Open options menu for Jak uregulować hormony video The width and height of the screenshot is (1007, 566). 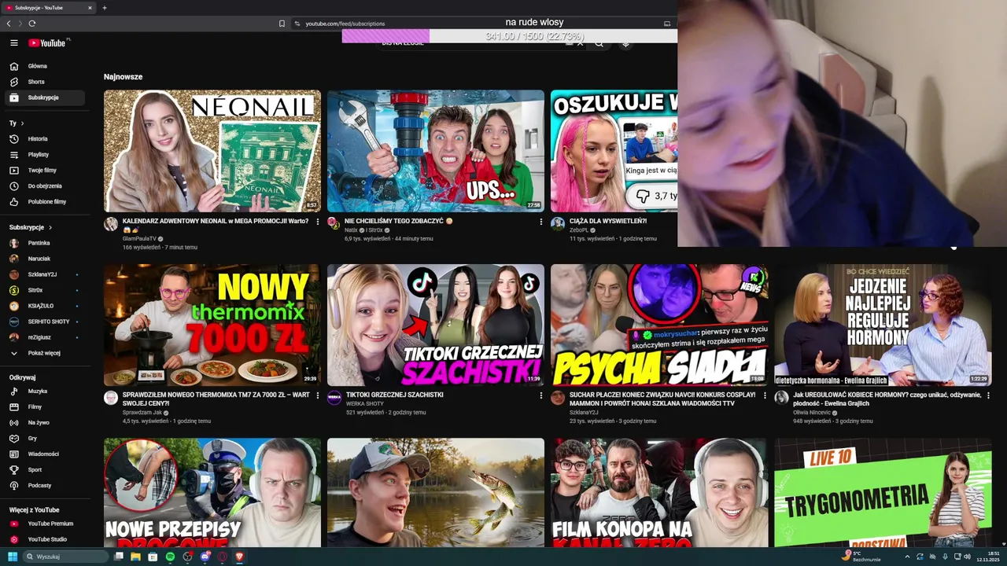tap(988, 395)
